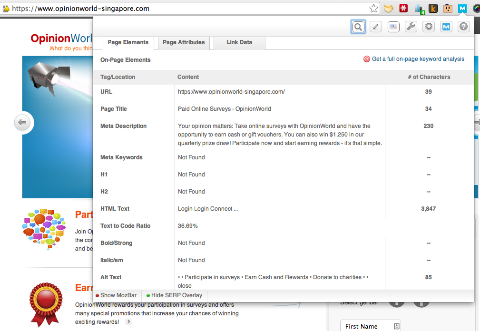Viewport: 480px width, 331px height.
Task: Click the Page Title content 'Paid Online Surveys - OpinionWorld'
Action: pos(225,109)
